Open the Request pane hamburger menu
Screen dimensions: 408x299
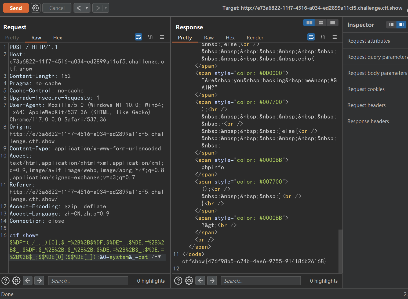162,37
